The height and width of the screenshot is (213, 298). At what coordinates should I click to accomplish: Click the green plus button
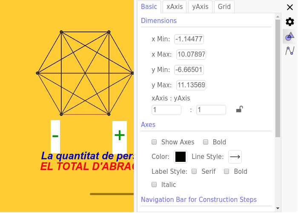pyautogui.click(x=120, y=137)
